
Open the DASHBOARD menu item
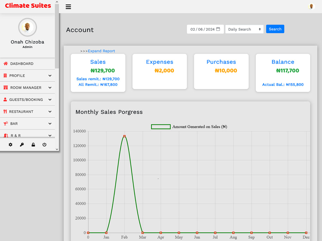click(x=27, y=64)
